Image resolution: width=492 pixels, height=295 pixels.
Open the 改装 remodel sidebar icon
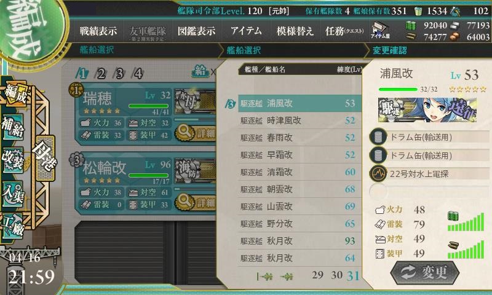(x=13, y=160)
